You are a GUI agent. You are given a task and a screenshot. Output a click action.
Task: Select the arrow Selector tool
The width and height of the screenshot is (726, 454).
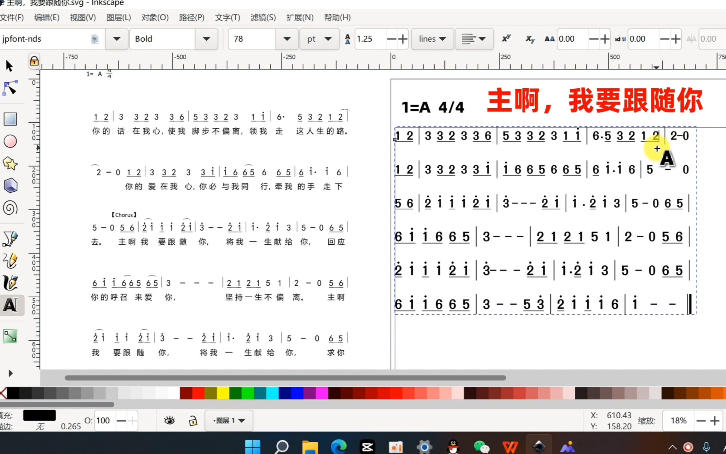tap(9, 66)
